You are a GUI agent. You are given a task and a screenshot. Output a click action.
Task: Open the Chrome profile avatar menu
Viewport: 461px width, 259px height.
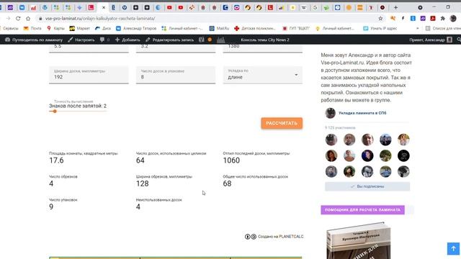[453, 19]
